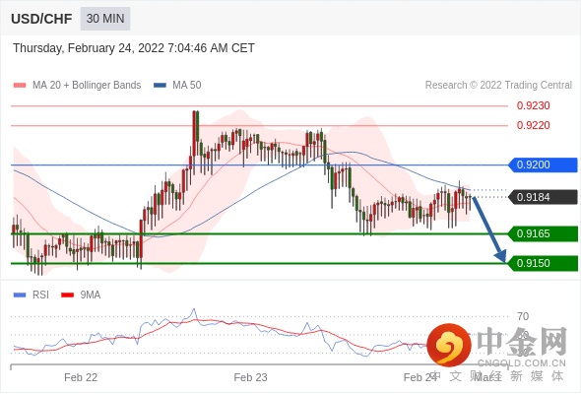Click the chart timestamp 'Thursday, February 24, 2022 7:04:46 AM CET'

[x=134, y=48]
